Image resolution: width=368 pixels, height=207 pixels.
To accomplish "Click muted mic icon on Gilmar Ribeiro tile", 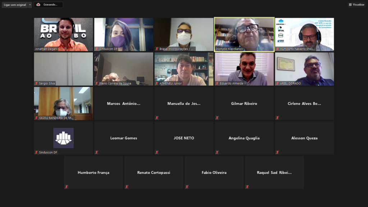I will pyautogui.click(x=217, y=118).
